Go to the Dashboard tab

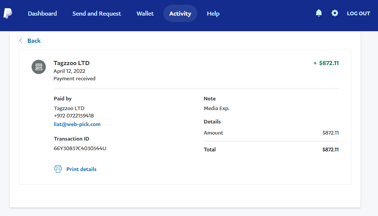click(42, 13)
